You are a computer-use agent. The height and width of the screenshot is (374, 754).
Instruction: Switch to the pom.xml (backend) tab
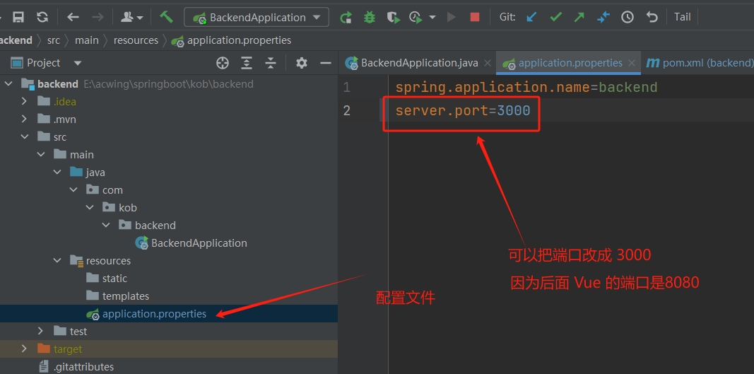point(700,63)
